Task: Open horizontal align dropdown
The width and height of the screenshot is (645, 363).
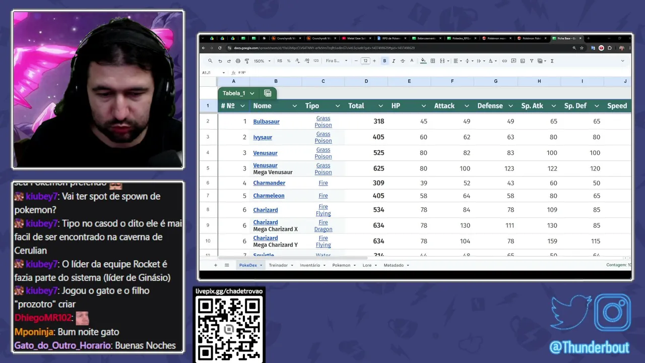Action: pyautogui.click(x=457, y=61)
